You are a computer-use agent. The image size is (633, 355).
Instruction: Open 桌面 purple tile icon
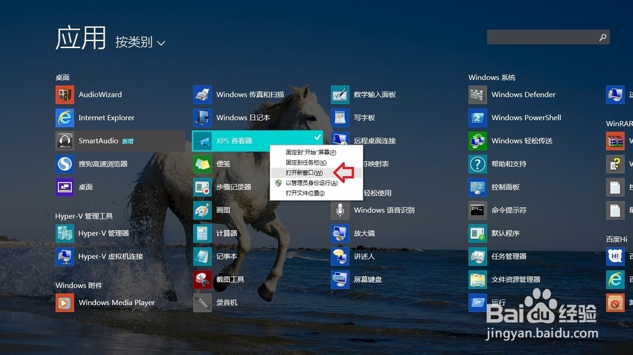[x=65, y=187]
